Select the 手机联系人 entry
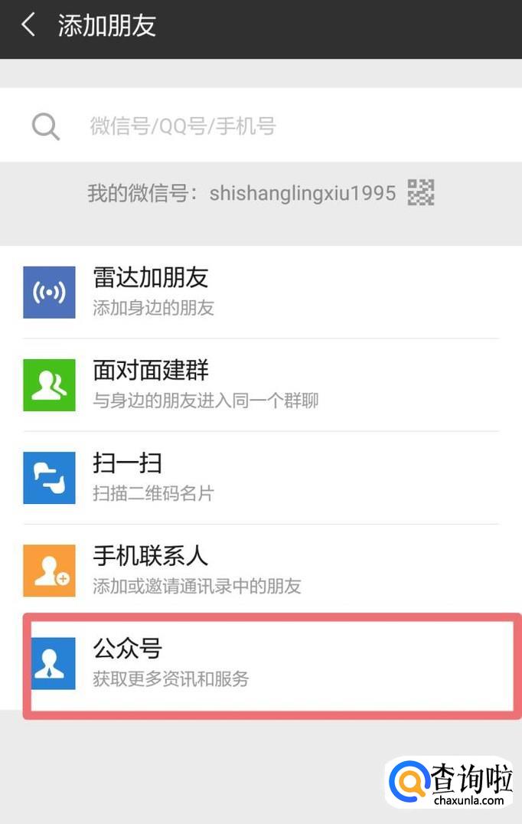522x824 pixels. pos(261,571)
